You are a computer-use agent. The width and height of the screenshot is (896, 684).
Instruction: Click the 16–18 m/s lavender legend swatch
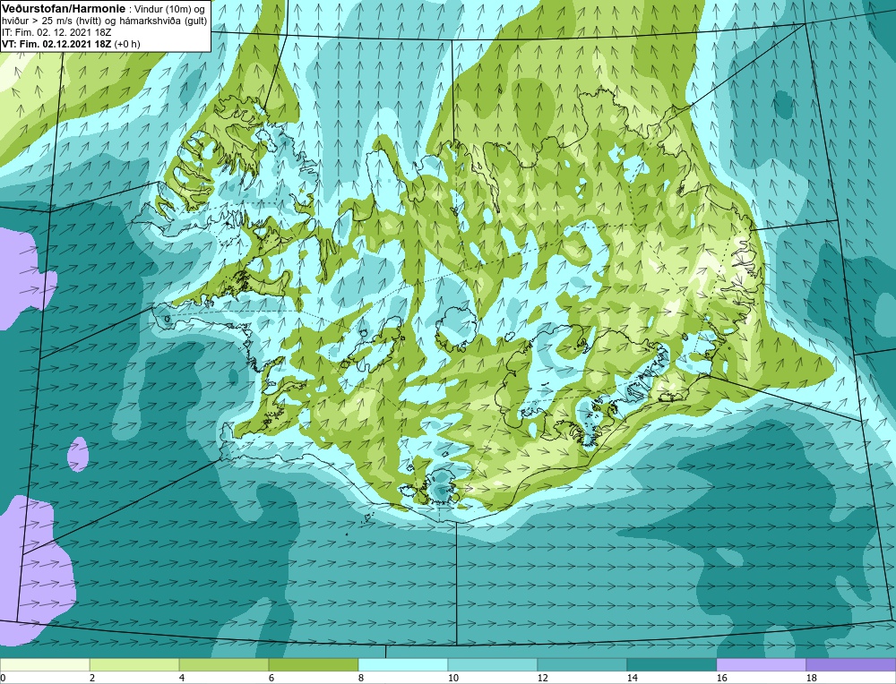tap(761, 665)
